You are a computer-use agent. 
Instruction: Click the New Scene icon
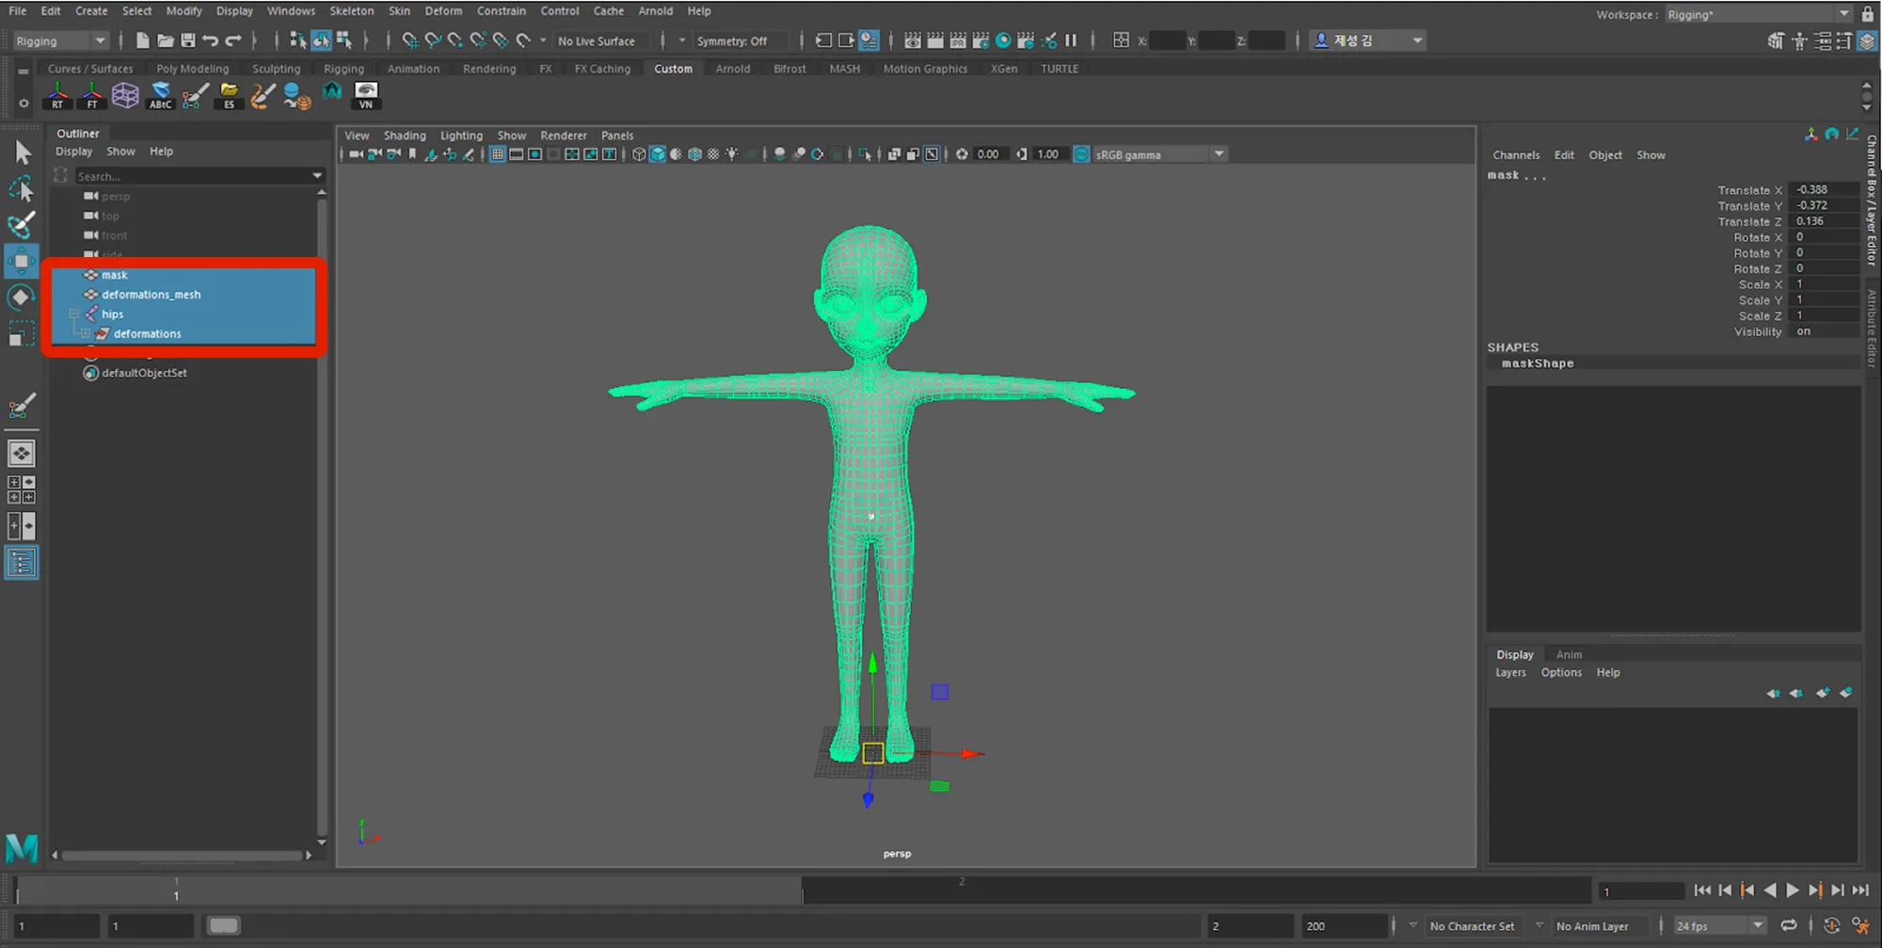pos(142,40)
